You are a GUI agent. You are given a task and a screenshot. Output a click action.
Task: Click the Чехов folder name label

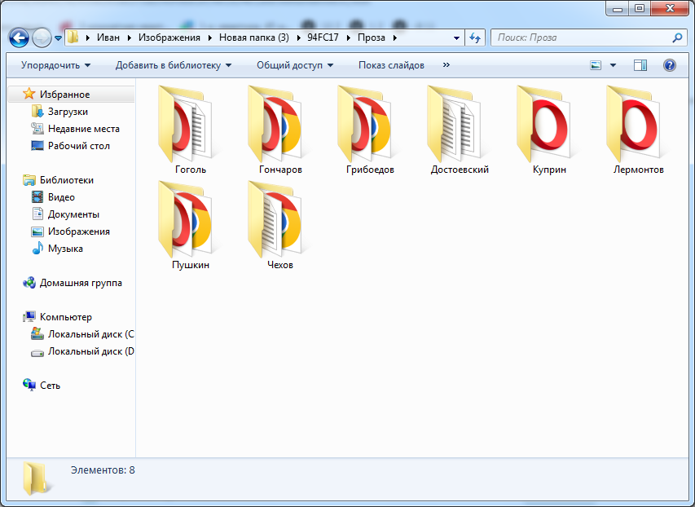[280, 265]
